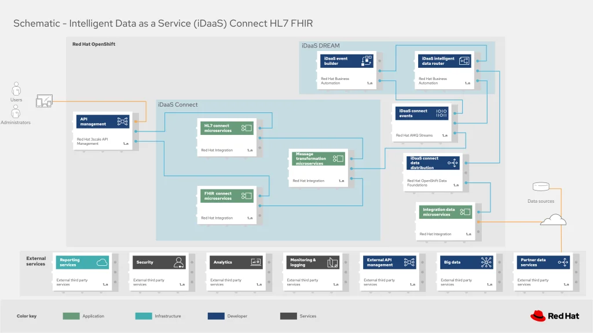Viewport: 593px width, 333px height.
Task: Click the Administrators label
Action: coord(16,123)
